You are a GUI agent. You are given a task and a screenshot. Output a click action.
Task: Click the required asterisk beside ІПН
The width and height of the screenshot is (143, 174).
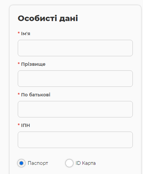point(19,125)
